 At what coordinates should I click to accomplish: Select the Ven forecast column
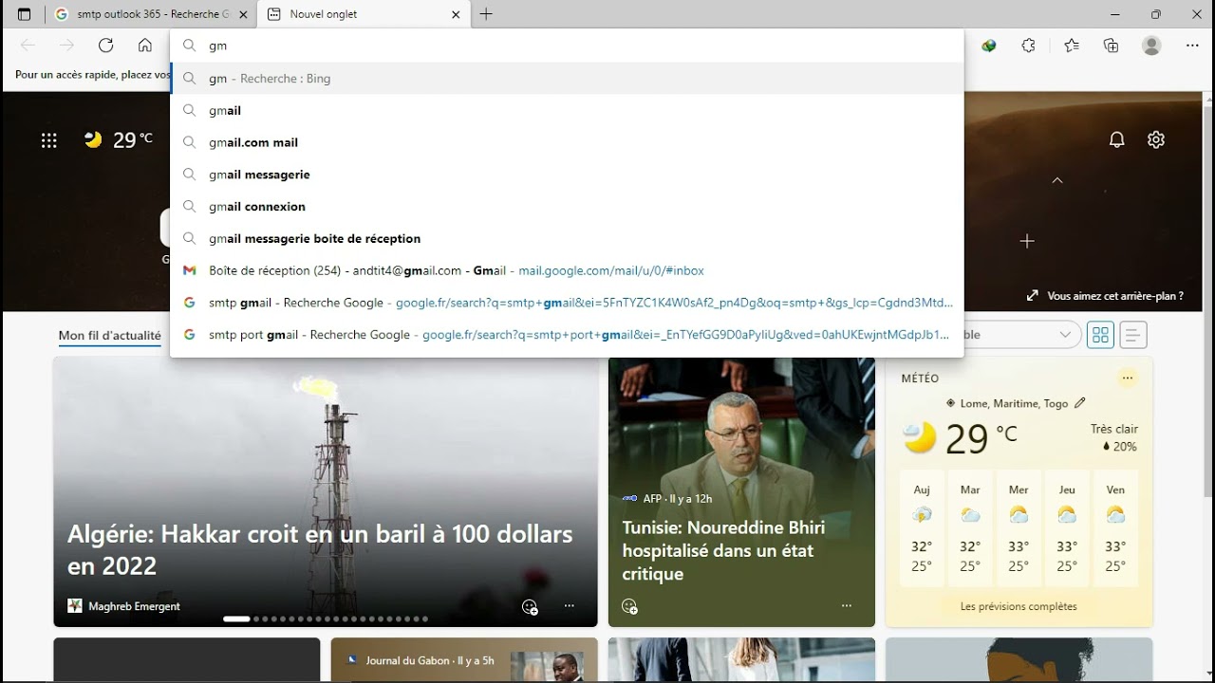[x=1115, y=527]
